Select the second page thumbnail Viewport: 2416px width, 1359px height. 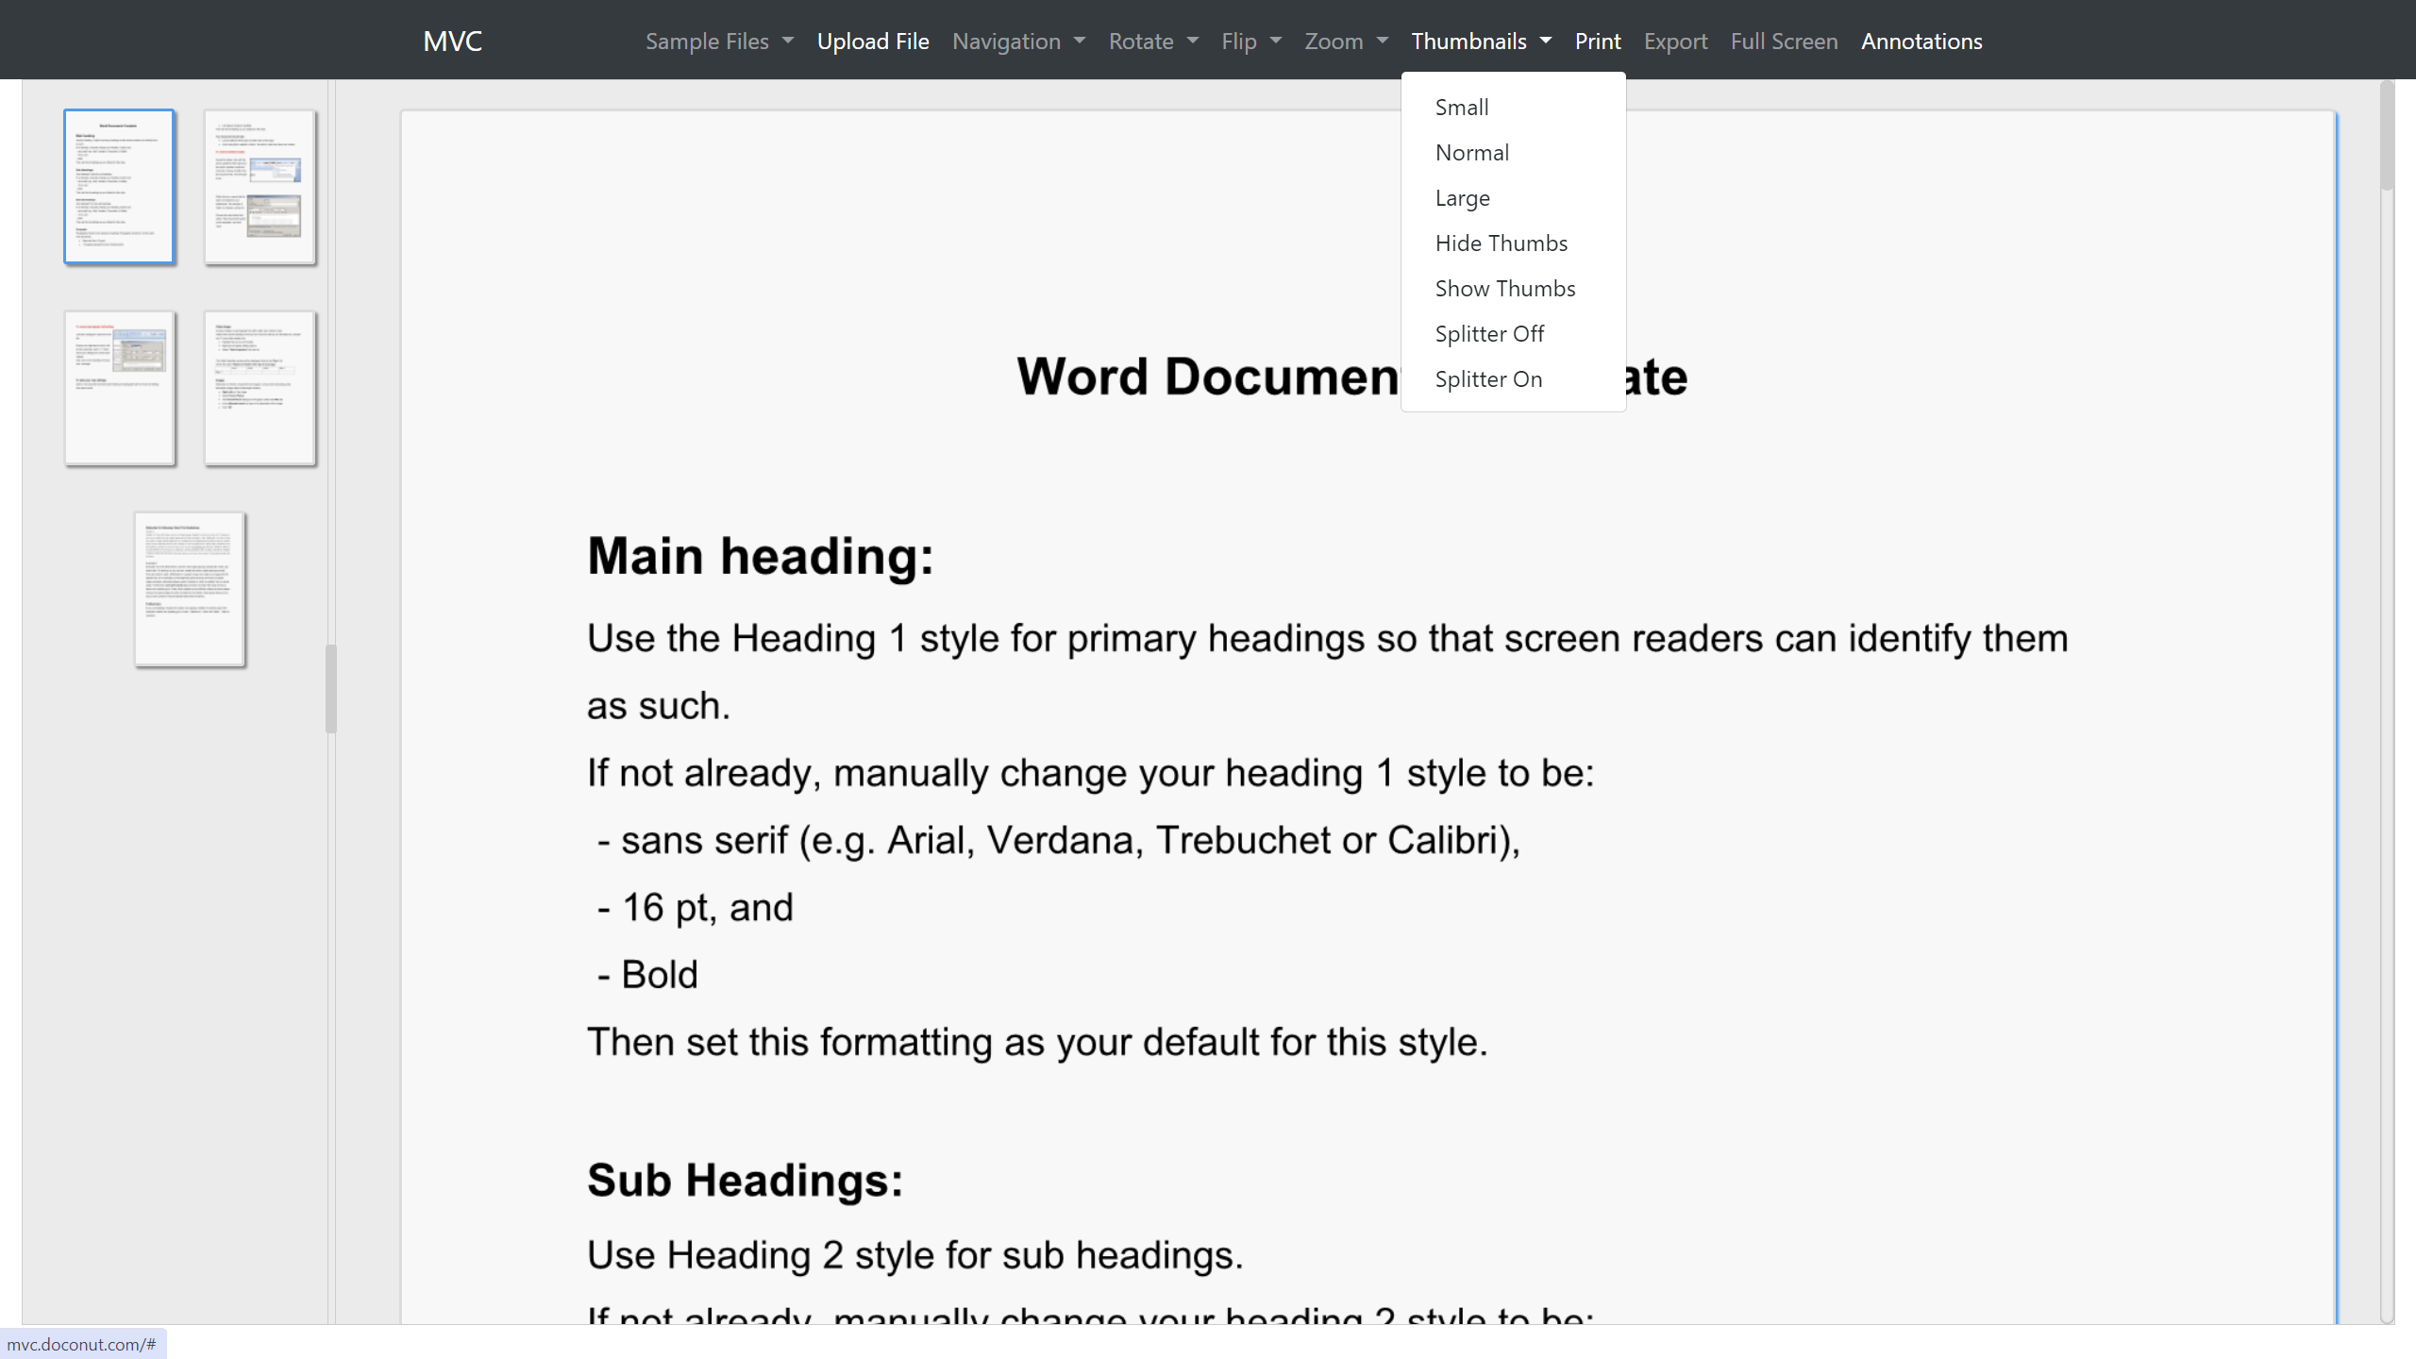(x=260, y=187)
